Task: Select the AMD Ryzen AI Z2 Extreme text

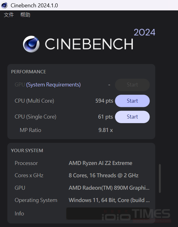Action: (x=100, y=163)
